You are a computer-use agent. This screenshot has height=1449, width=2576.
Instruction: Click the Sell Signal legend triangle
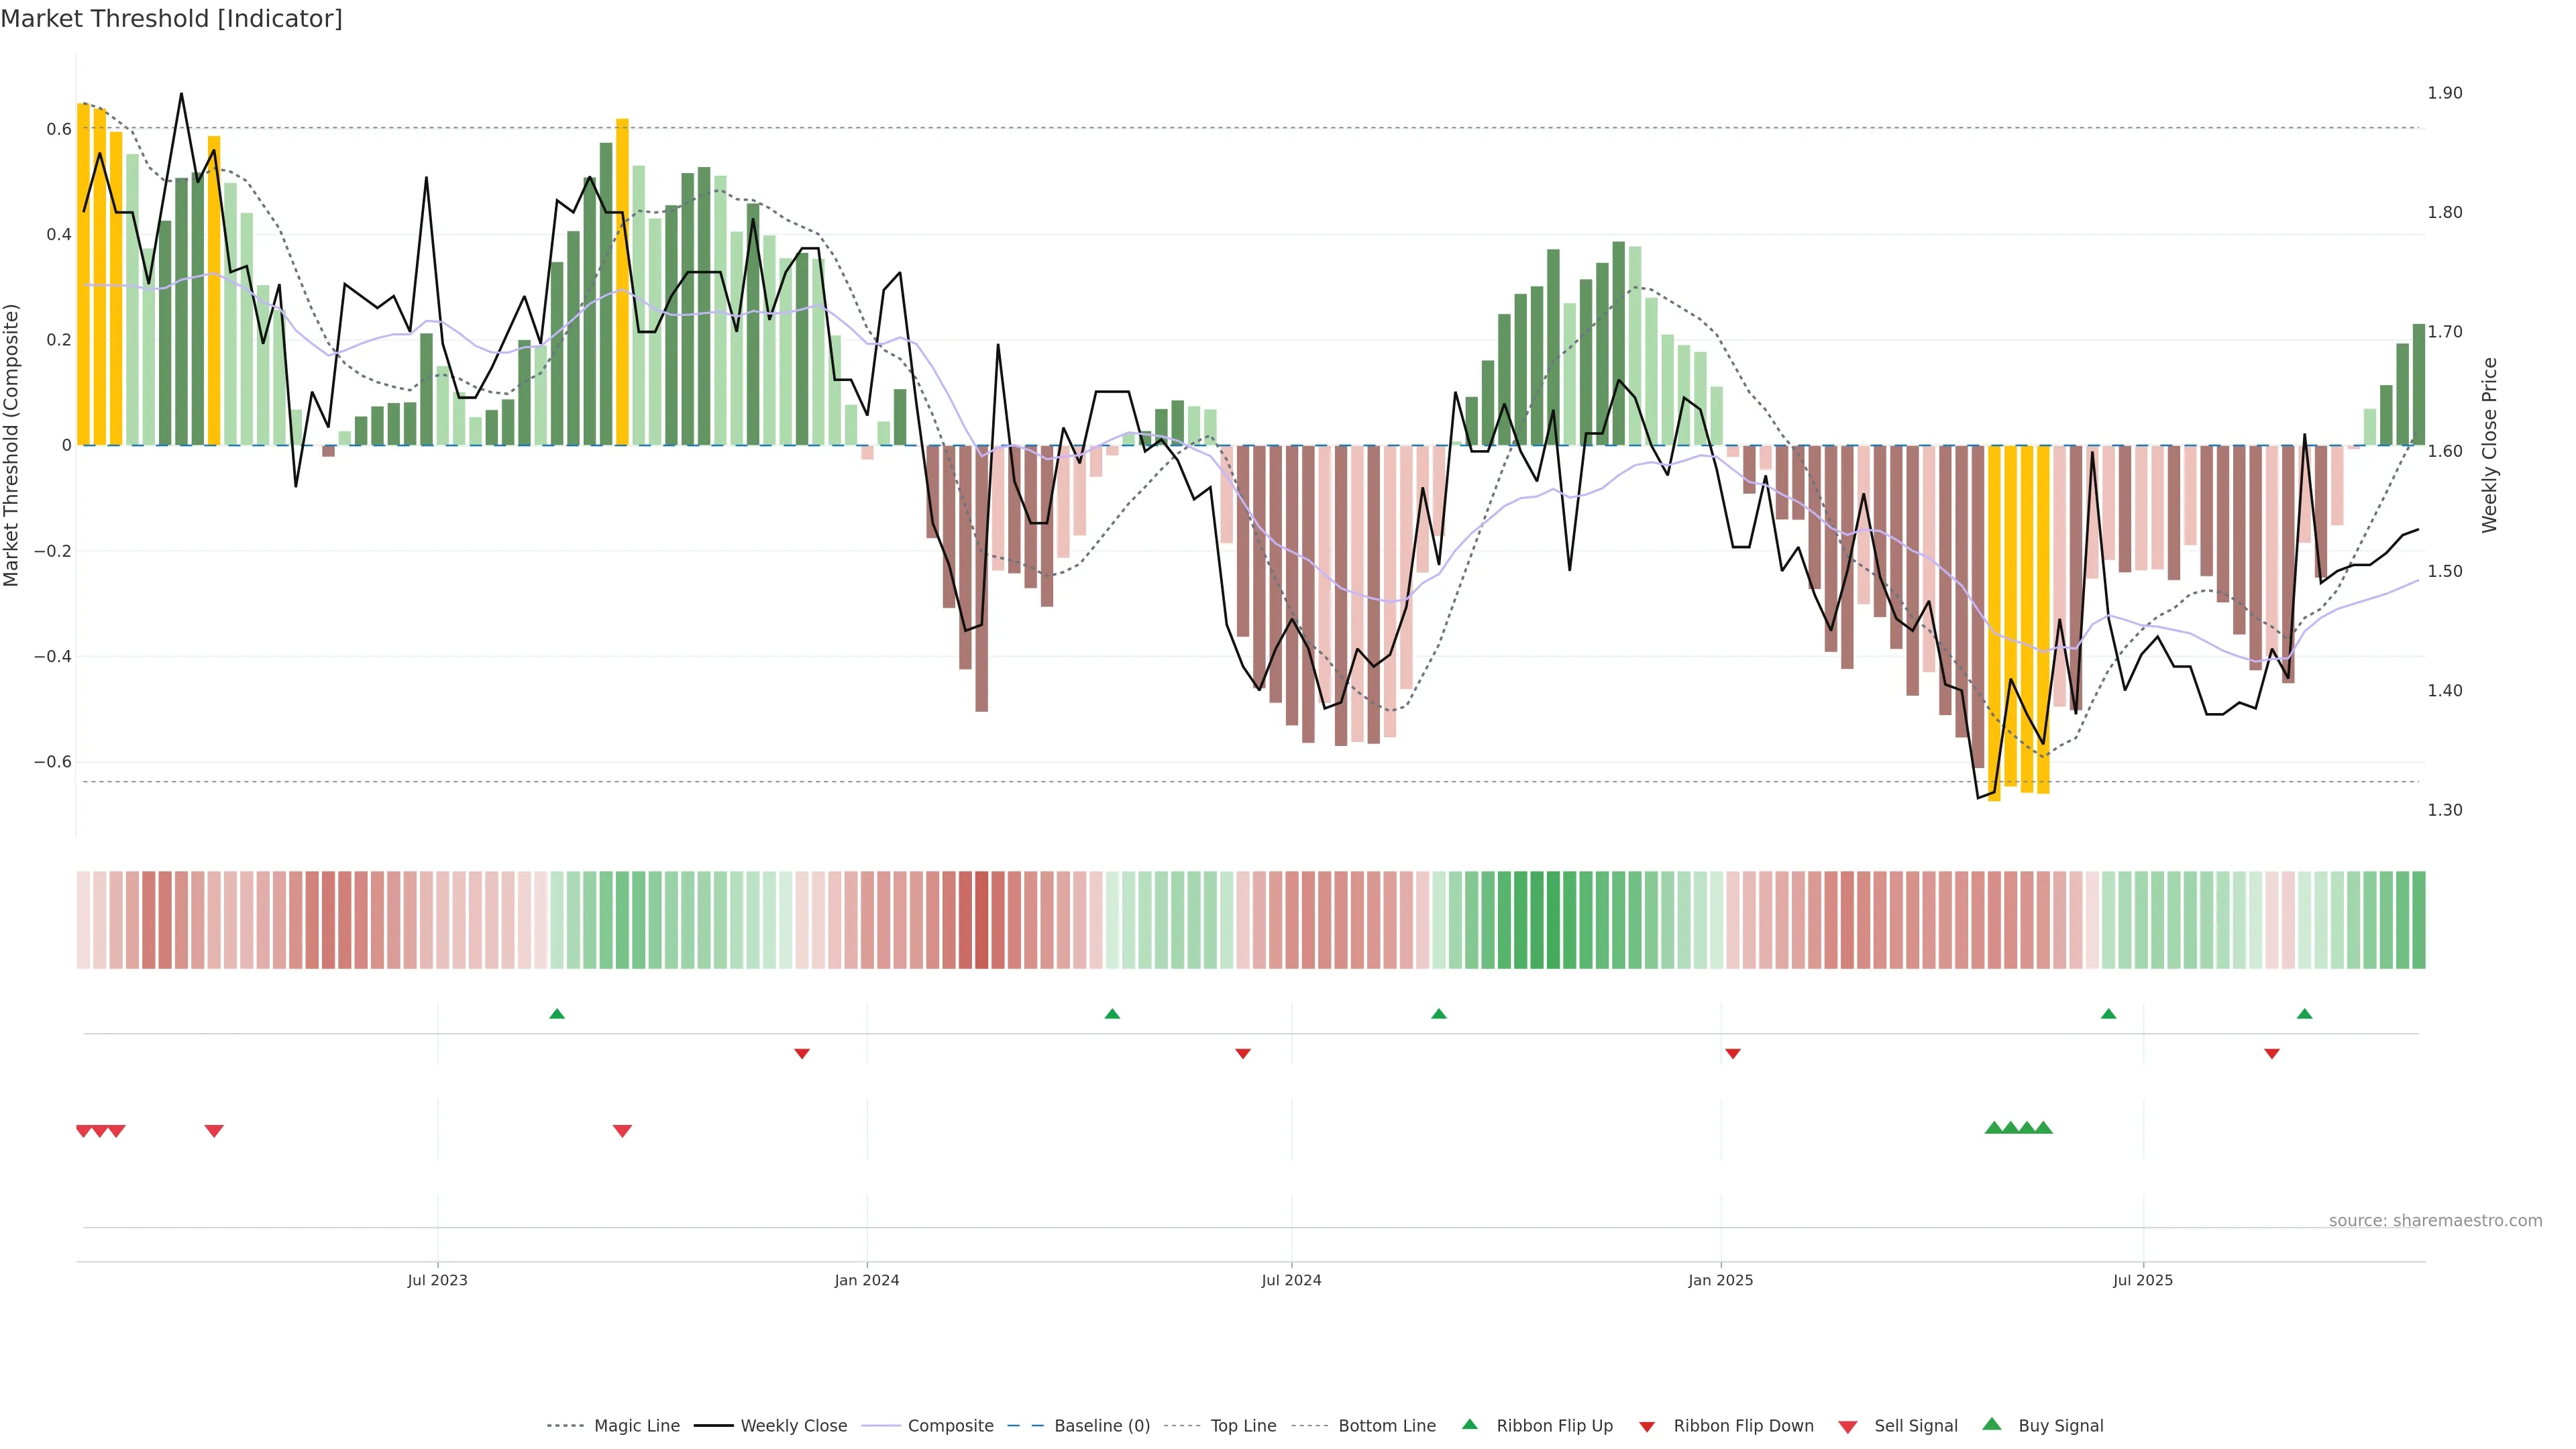tap(1847, 1427)
